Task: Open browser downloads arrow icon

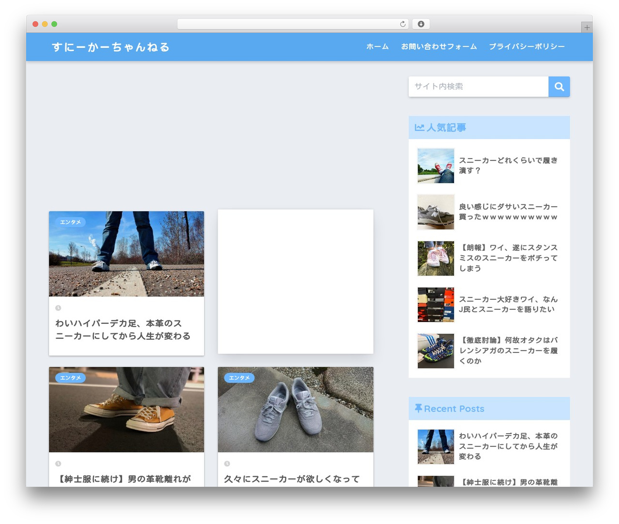Action: click(421, 24)
